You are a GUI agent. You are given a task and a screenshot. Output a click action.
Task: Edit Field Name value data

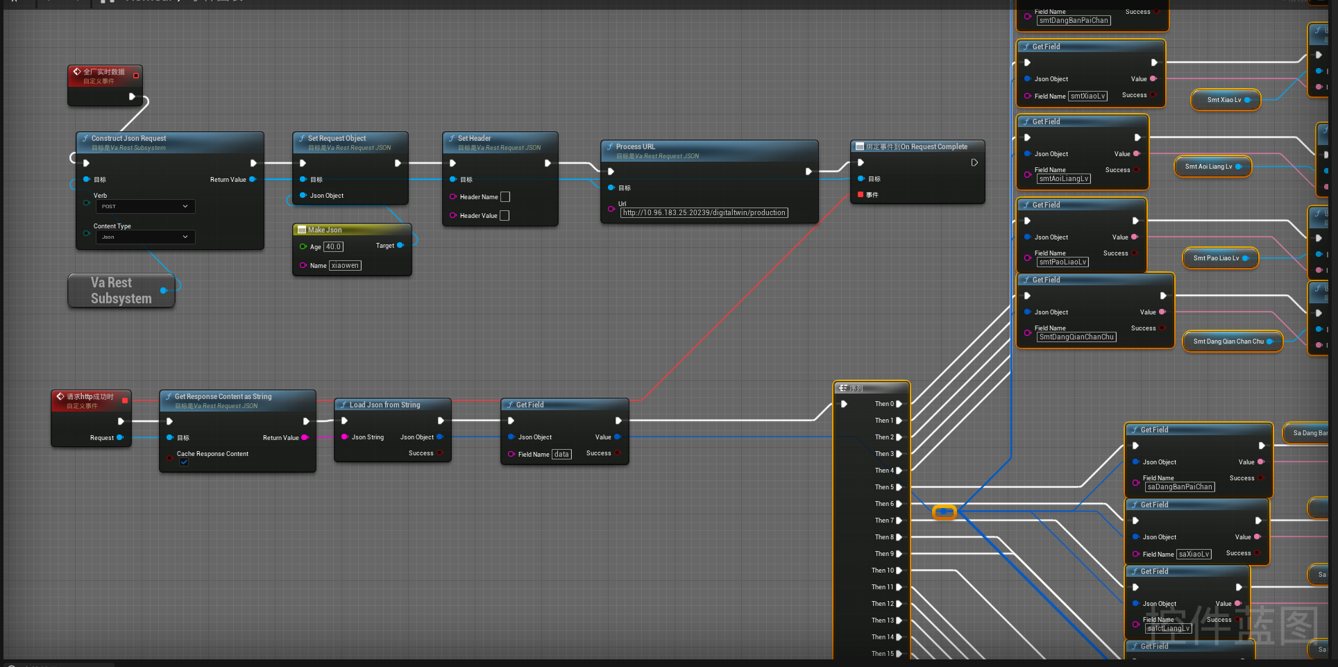tap(561, 455)
